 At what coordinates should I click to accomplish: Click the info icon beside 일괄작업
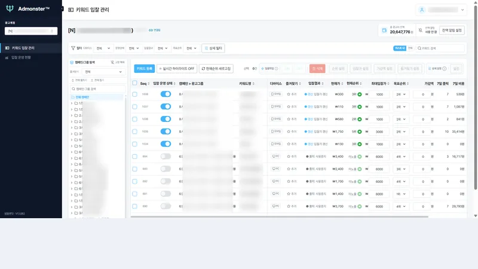click(x=276, y=69)
